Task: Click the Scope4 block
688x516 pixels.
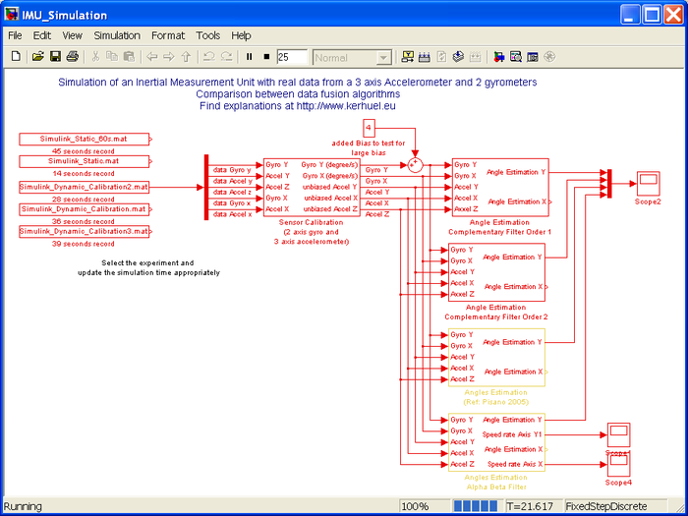Action: tap(618, 466)
